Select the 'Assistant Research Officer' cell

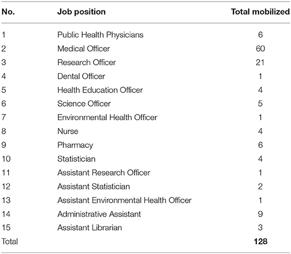click(x=104, y=172)
